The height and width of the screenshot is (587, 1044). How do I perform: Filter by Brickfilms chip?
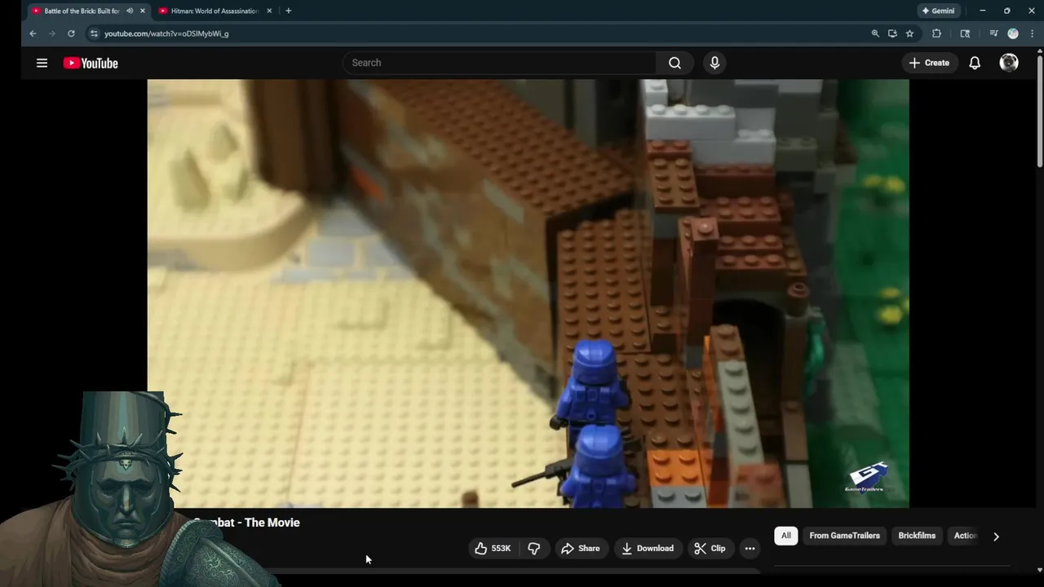[x=917, y=536]
